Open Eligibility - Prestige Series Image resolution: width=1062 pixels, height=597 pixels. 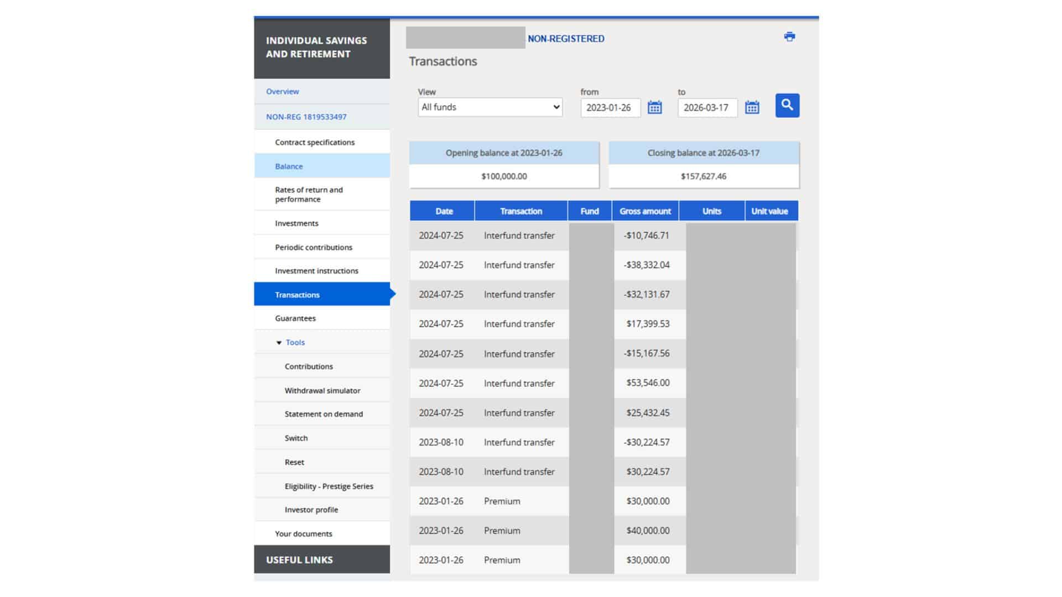click(329, 486)
